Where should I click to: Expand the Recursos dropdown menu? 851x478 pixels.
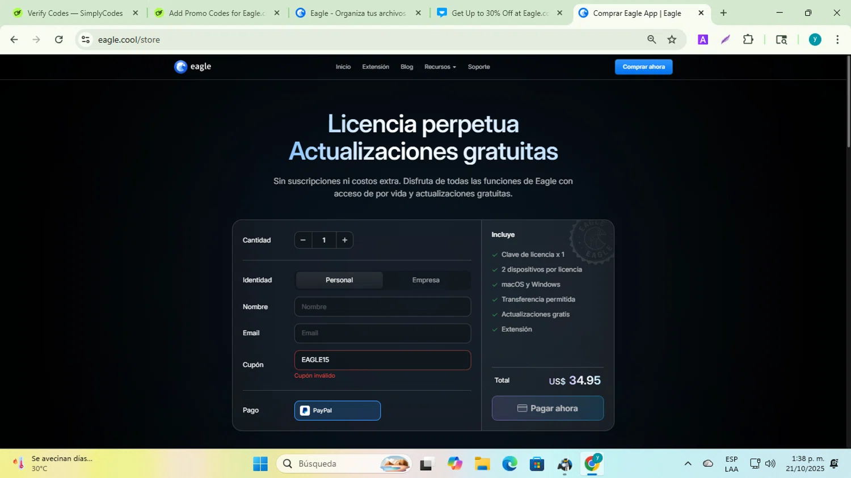[440, 67]
